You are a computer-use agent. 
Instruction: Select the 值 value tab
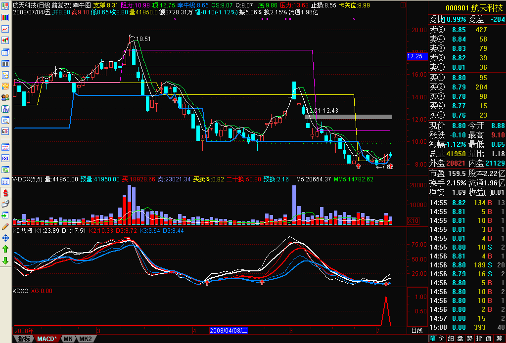point(489,339)
